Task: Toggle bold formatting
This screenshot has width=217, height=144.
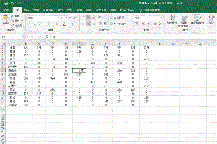Action: 29,24
